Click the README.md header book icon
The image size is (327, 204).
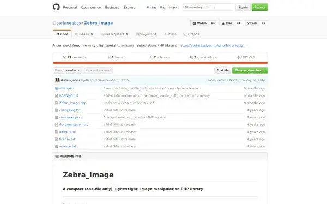coord(57,156)
